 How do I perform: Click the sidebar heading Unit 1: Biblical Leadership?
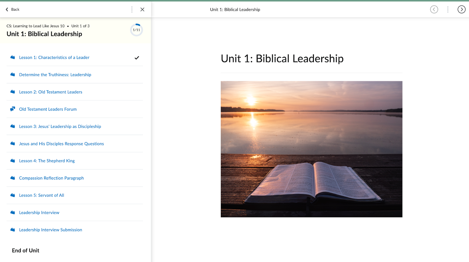(x=44, y=34)
